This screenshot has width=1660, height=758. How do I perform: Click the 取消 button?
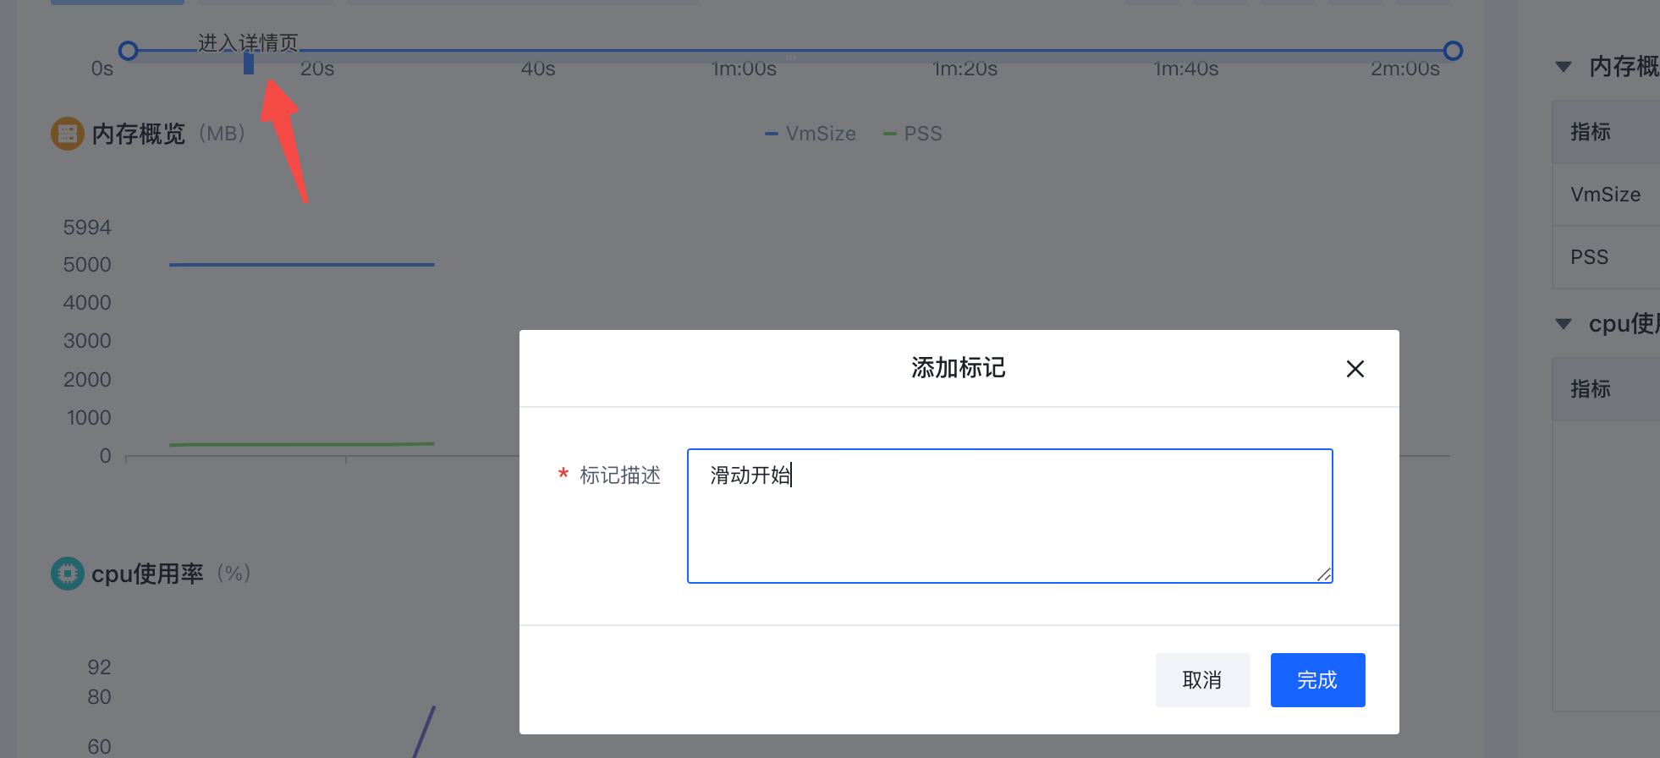1202,679
